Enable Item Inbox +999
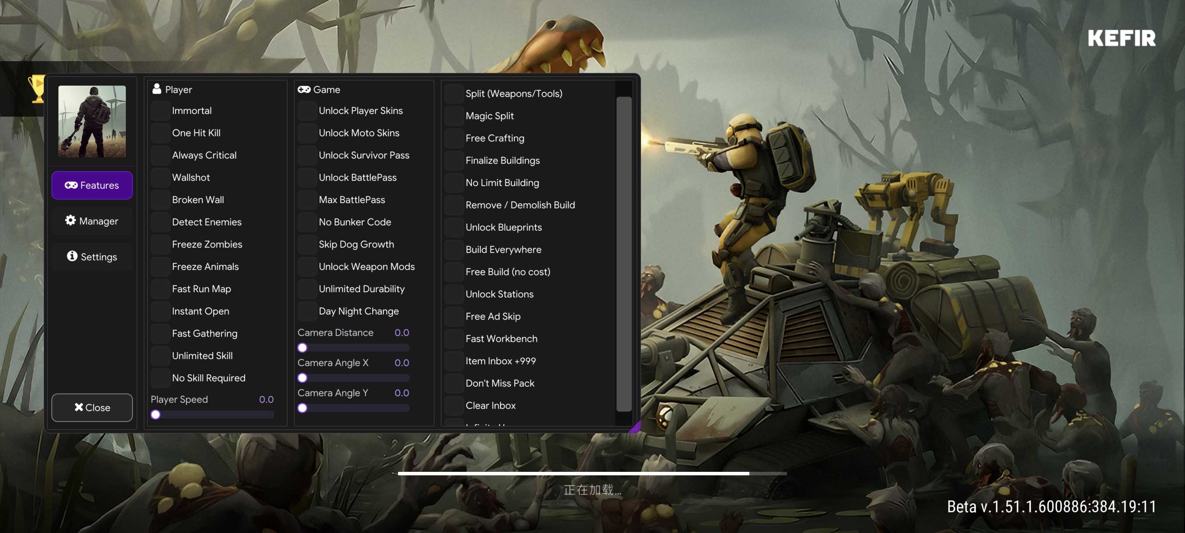This screenshot has width=1185, height=533. [454, 361]
